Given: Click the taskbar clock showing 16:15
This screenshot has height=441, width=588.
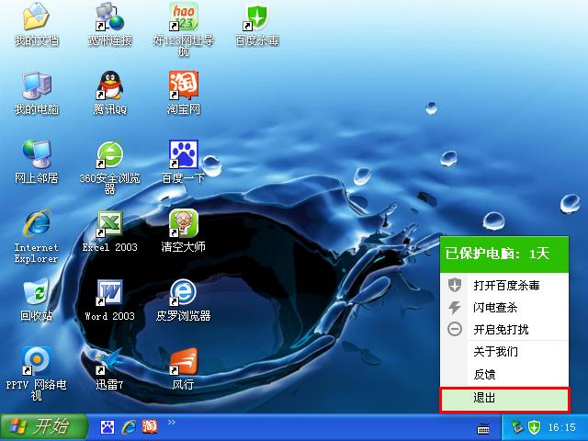Looking at the screenshot, I should [561, 427].
